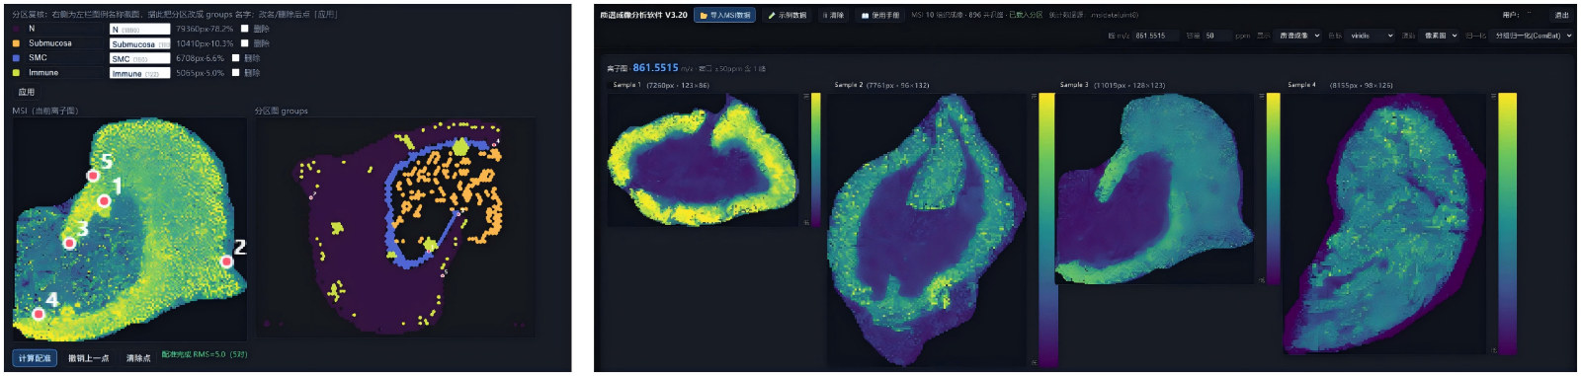This screenshot has width=1581, height=376.
Task: Click the orange Submucosa color swatch
Action: pos(16,43)
